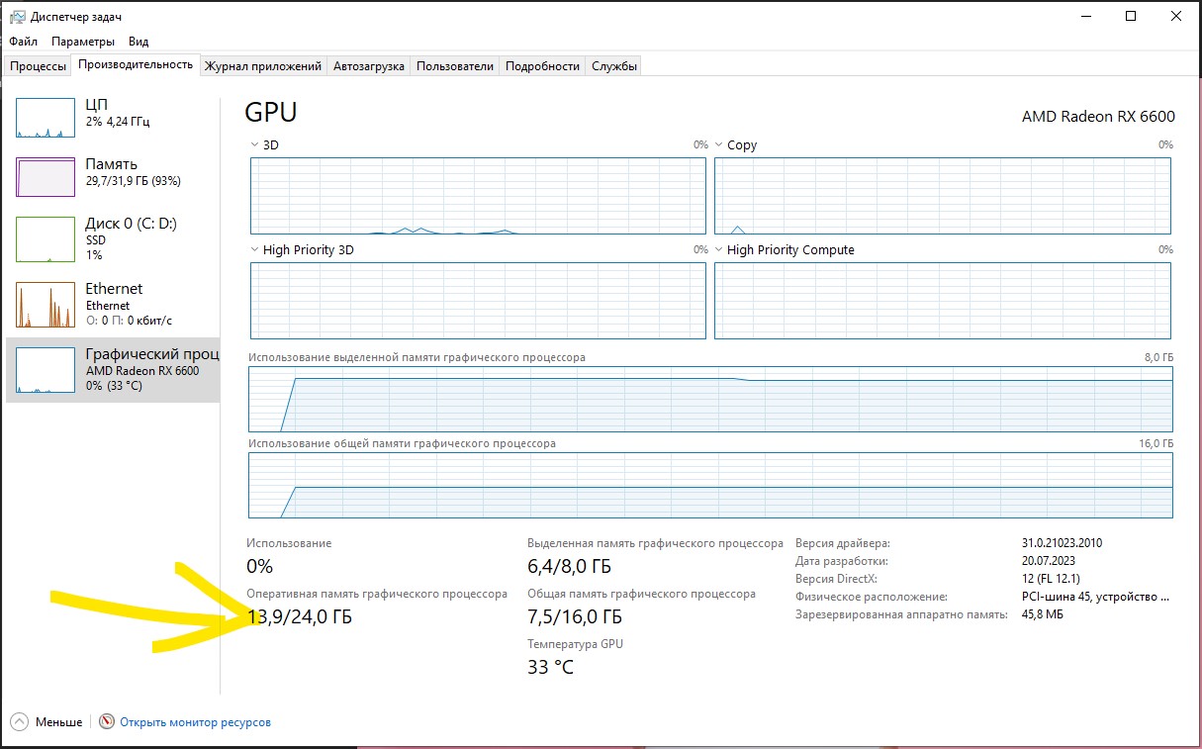Open the Файл menu
Image resolution: width=1202 pixels, height=749 pixels.
pos(23,42)
